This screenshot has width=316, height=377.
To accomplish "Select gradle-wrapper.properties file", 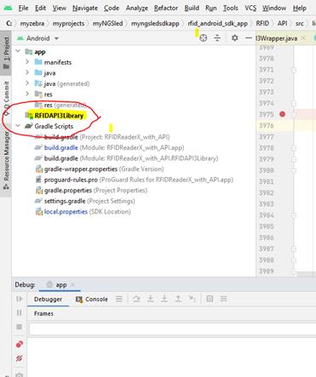I will point(99,169).
